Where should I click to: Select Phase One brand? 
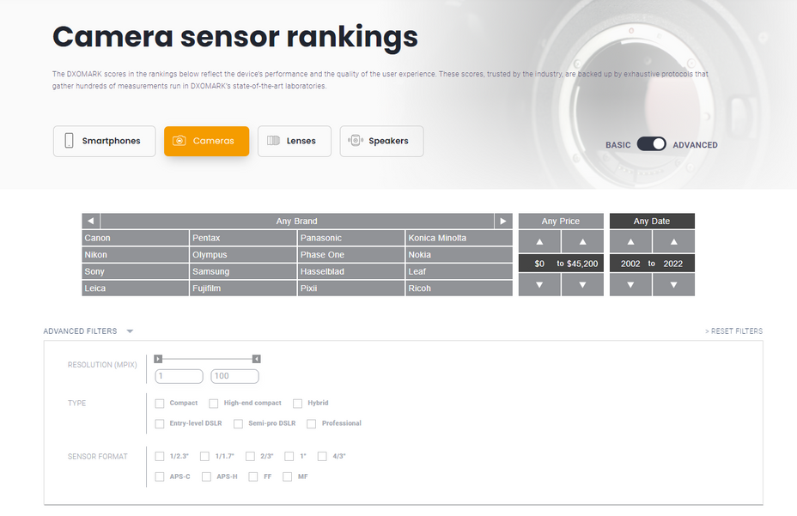coord(350,255)
